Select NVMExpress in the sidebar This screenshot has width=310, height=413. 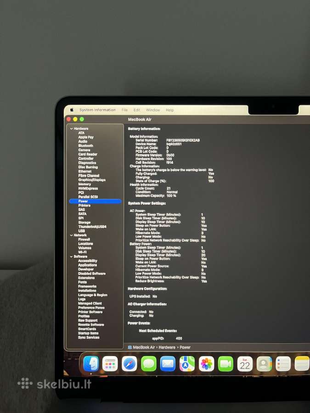(x=88, y=188)
